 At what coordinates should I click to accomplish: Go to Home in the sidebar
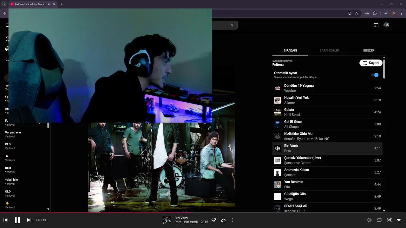[7, 39]
